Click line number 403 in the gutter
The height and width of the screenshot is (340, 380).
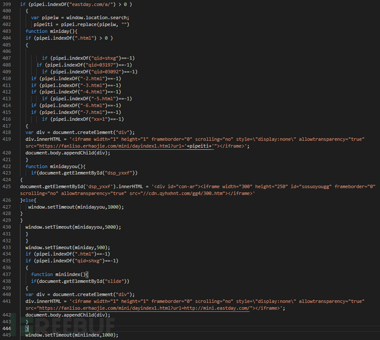coord(7,31)
